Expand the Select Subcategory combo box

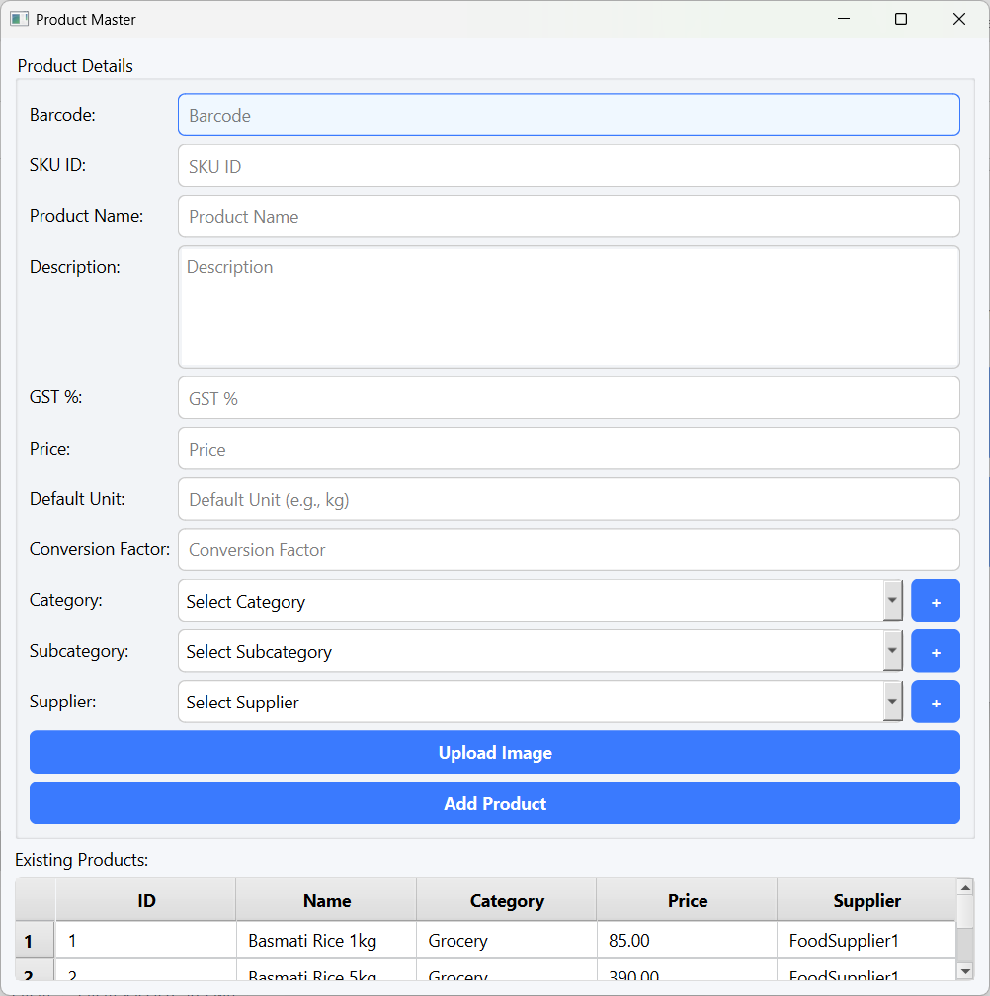(539, 651)
